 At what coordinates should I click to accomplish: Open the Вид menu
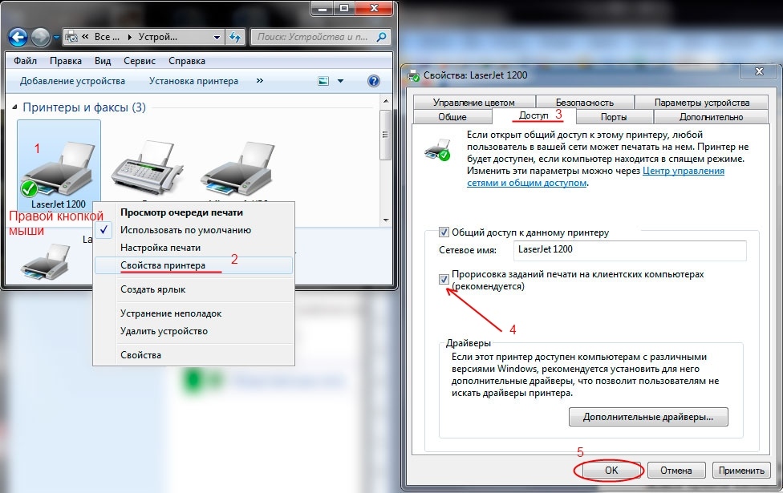pyautogui.click(x=103, y=61)
